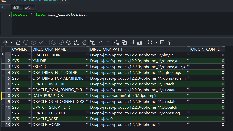Click the eraser clear-record icon
The width and height of the screenshot is (233, 131).
pyautogui.click(x=84, y=42)
